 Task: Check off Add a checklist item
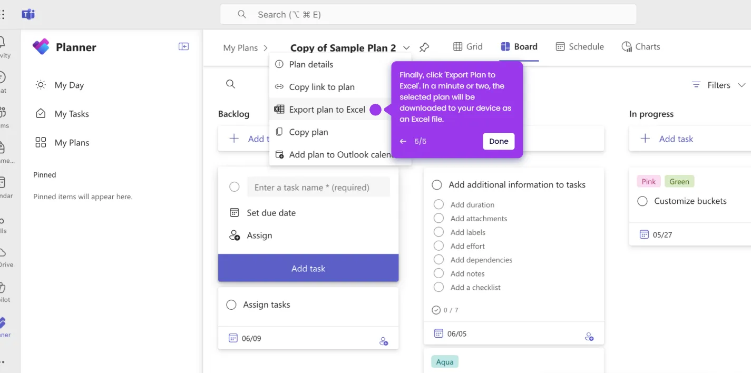coord(438,287)
